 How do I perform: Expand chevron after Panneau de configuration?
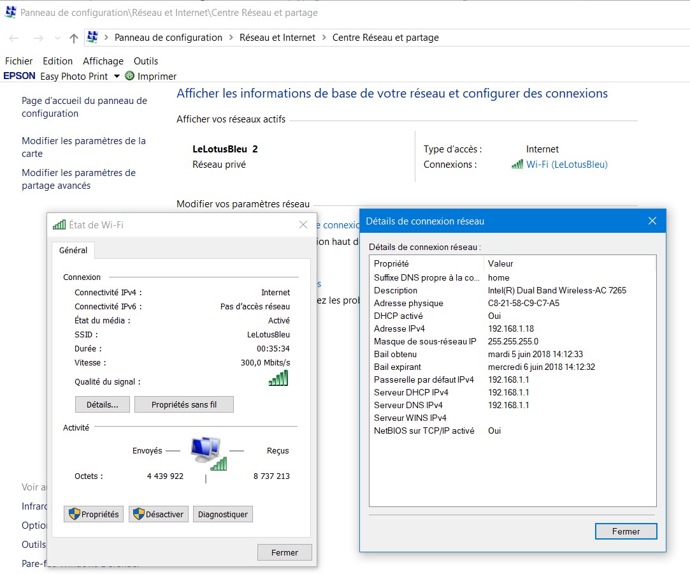[231, 38]
